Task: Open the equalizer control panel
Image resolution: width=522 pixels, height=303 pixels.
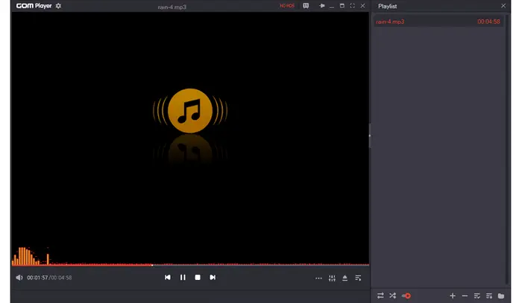Action: pyautogui.click(x=332, y=278)
